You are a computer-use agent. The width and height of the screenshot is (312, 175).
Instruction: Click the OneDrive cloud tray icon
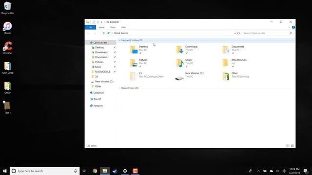pyautogui.click(x=271, y=171)
